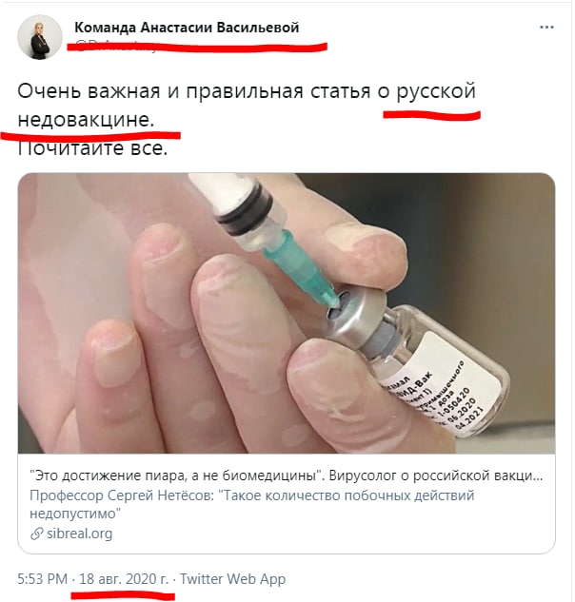This screenshot has height=602, width=575.
Task: Click the date 18 авг. 2020 г.
Action: click(124, 579)
